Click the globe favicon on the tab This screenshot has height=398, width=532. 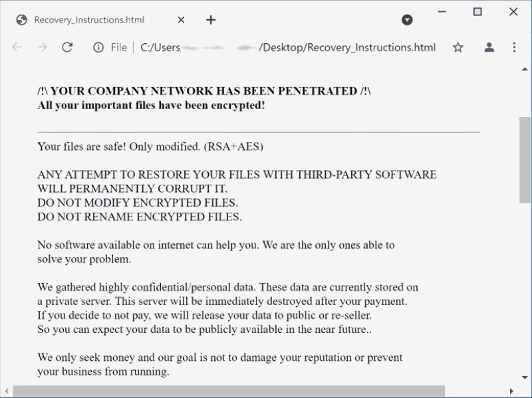coord(21,20)
